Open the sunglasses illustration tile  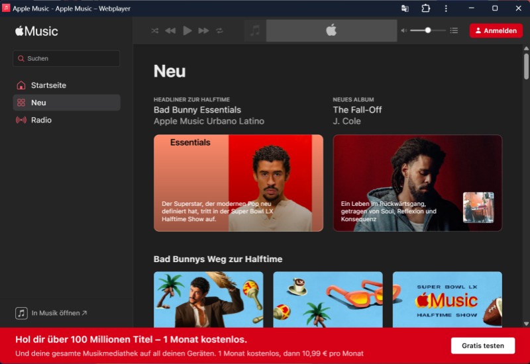328,300
